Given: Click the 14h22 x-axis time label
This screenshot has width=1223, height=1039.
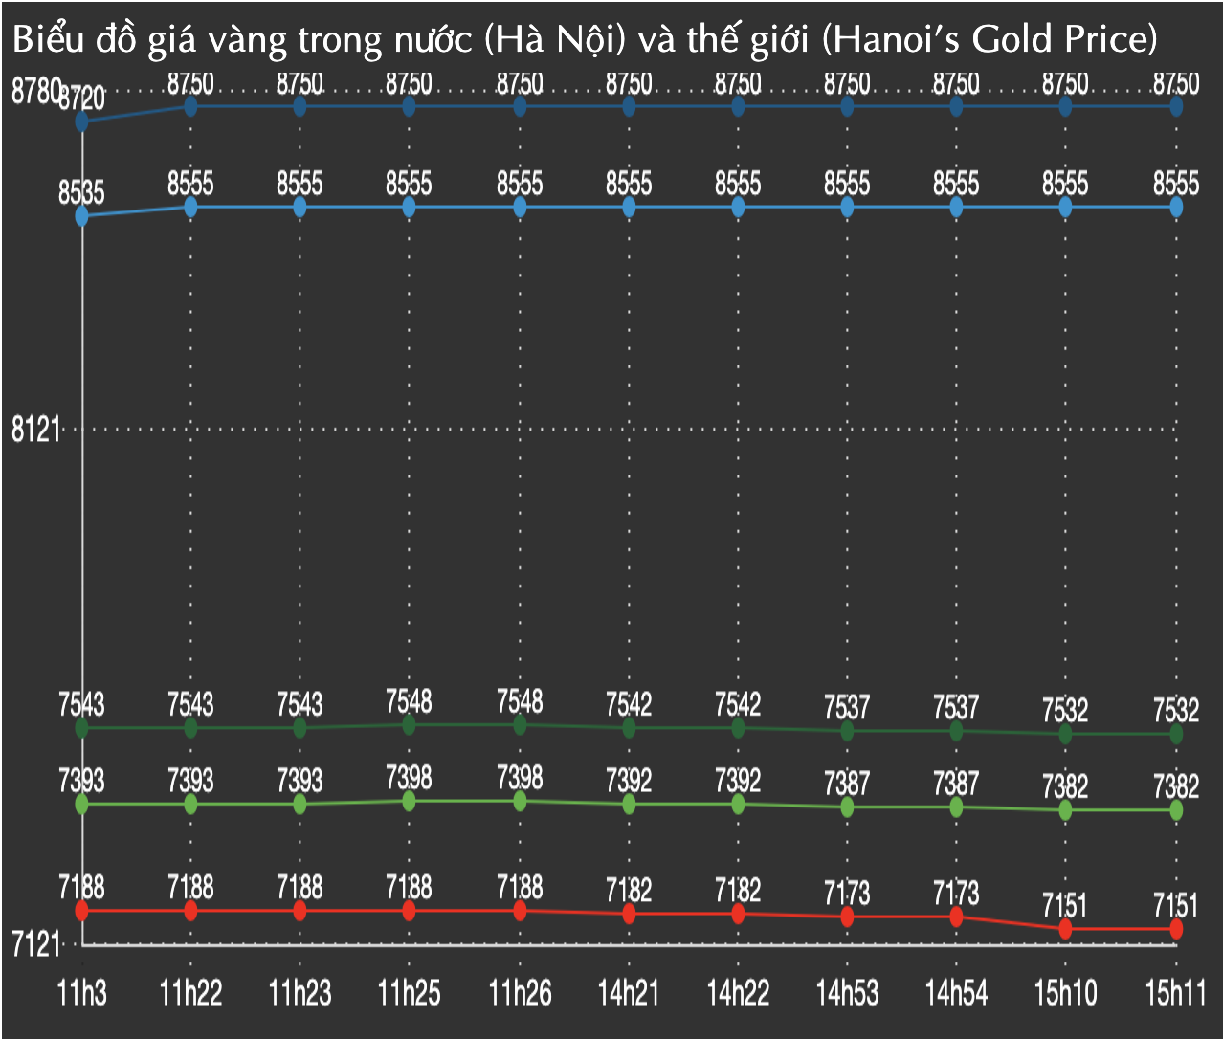Looking at the screenshot, I should point(738,993).
